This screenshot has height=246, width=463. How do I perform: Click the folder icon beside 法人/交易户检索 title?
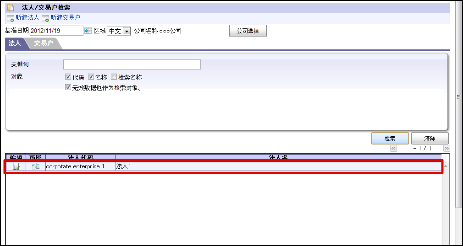(x=11, y=8)
